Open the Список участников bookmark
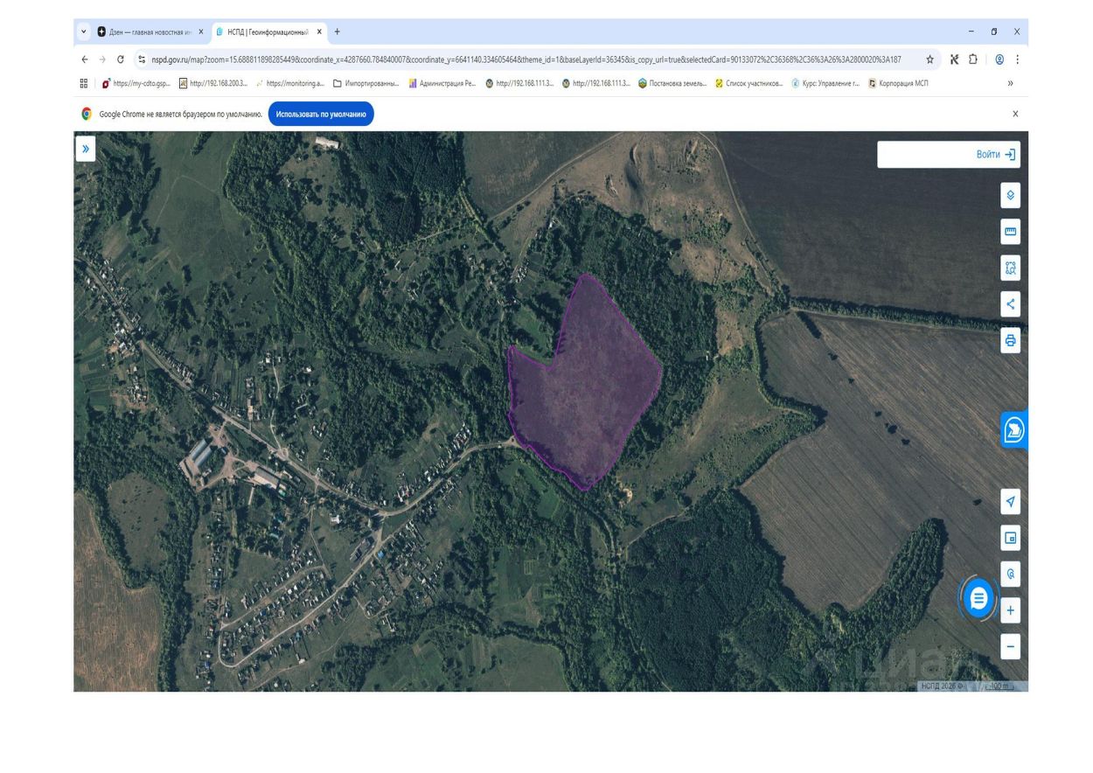This screenshot has width=1093, height=773. pyautogui.click(x=749, y=83)
